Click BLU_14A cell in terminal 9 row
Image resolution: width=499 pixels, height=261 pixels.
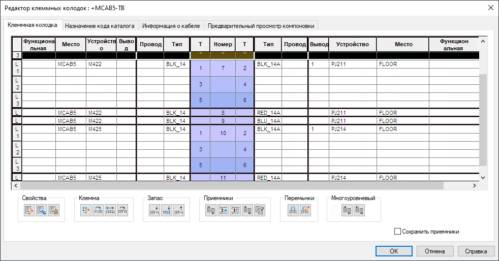(x=268, y=121)
